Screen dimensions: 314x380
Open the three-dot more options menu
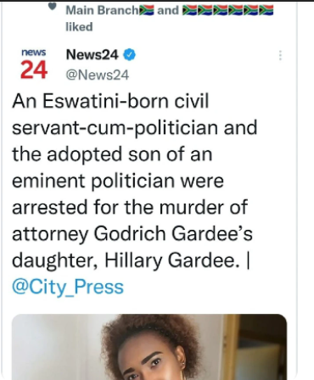pos(280,55)
